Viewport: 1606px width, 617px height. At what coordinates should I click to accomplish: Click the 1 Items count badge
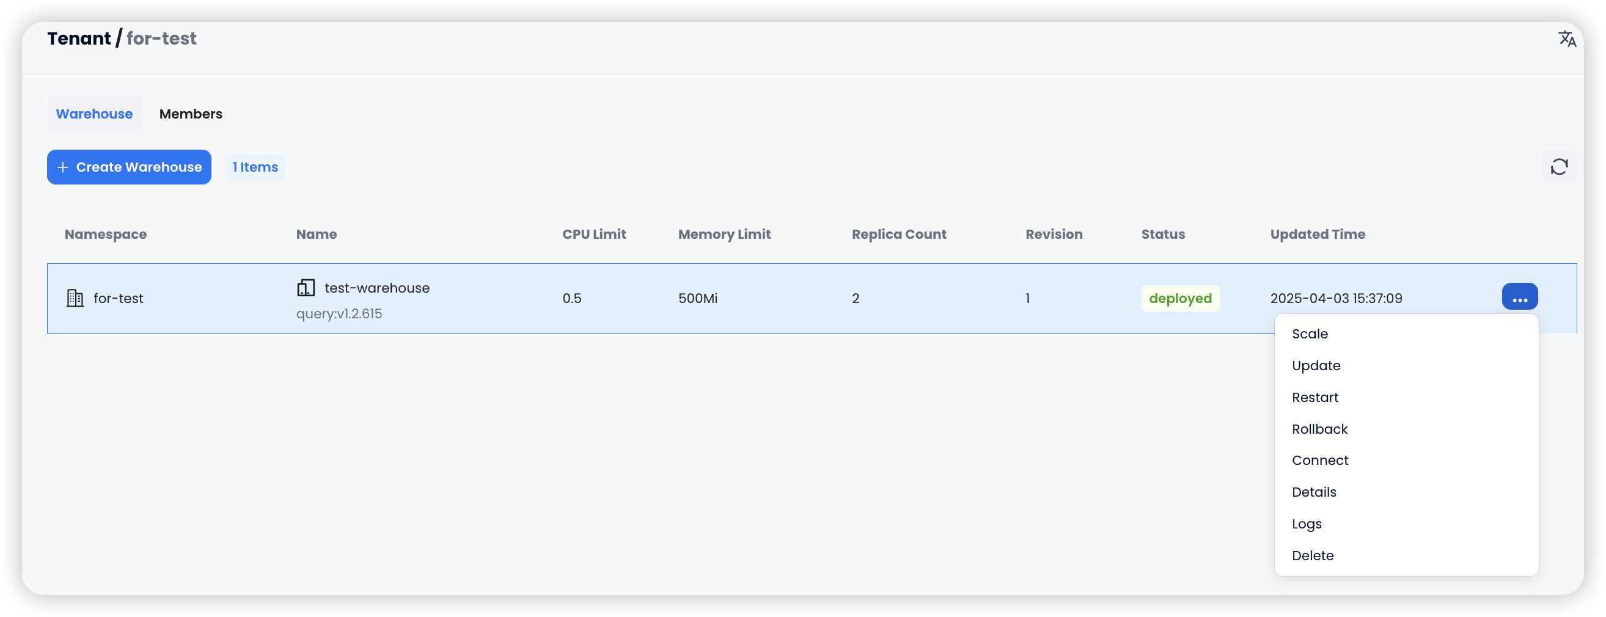[x=255, y=167]
